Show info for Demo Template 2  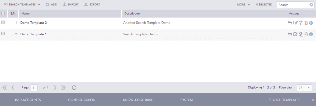(311, 23)
